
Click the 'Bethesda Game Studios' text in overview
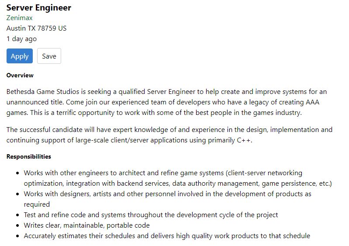point(41,92)
